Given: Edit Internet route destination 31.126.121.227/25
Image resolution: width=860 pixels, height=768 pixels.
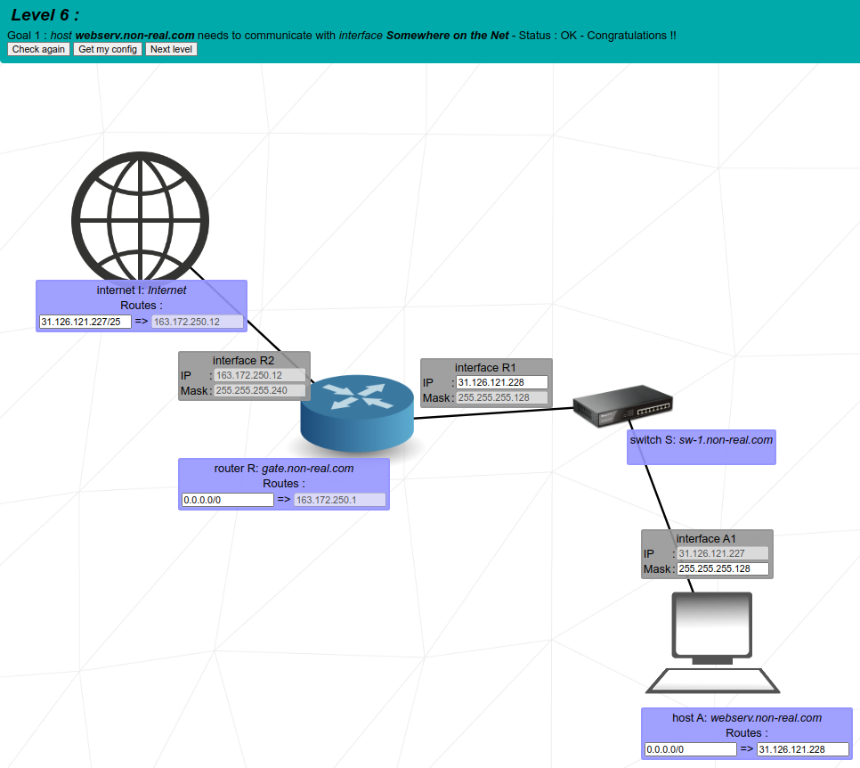Looking at the screenshot, I should point(85,322).
